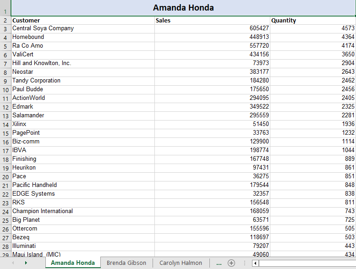Click the PagePoint customer cell
This screenshot has height=269, width=356.
tap(83, 133)
